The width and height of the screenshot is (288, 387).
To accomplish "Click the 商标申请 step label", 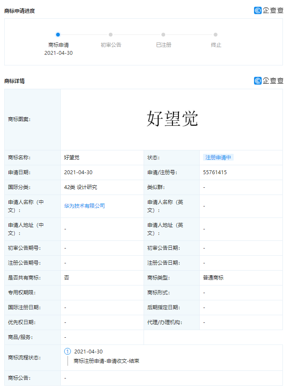I will click(58, 45).
